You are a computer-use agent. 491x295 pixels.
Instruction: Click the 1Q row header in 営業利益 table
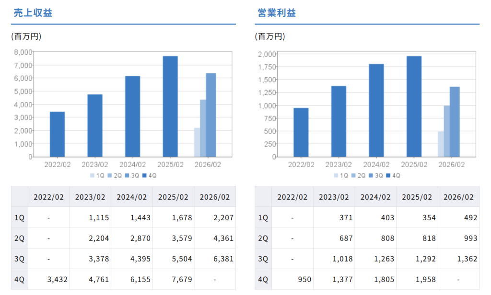[x=263, y=217]
